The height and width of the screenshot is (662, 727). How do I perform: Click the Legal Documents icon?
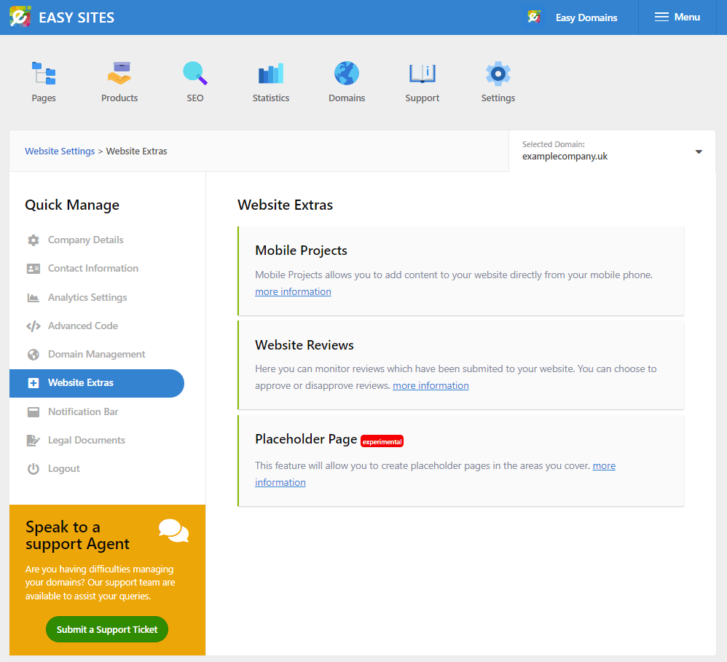(x=34, y=441)
